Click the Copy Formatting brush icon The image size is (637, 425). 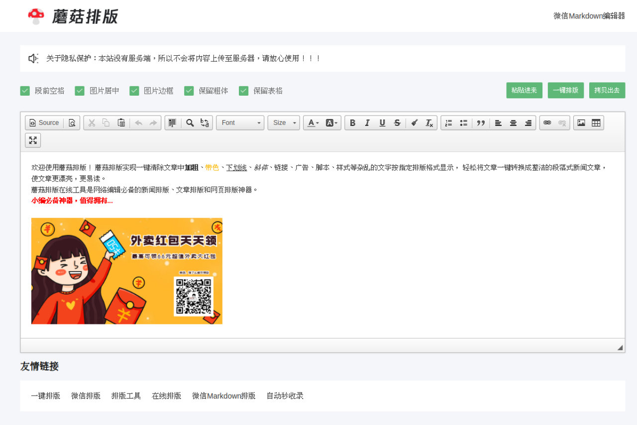point(415,123)
